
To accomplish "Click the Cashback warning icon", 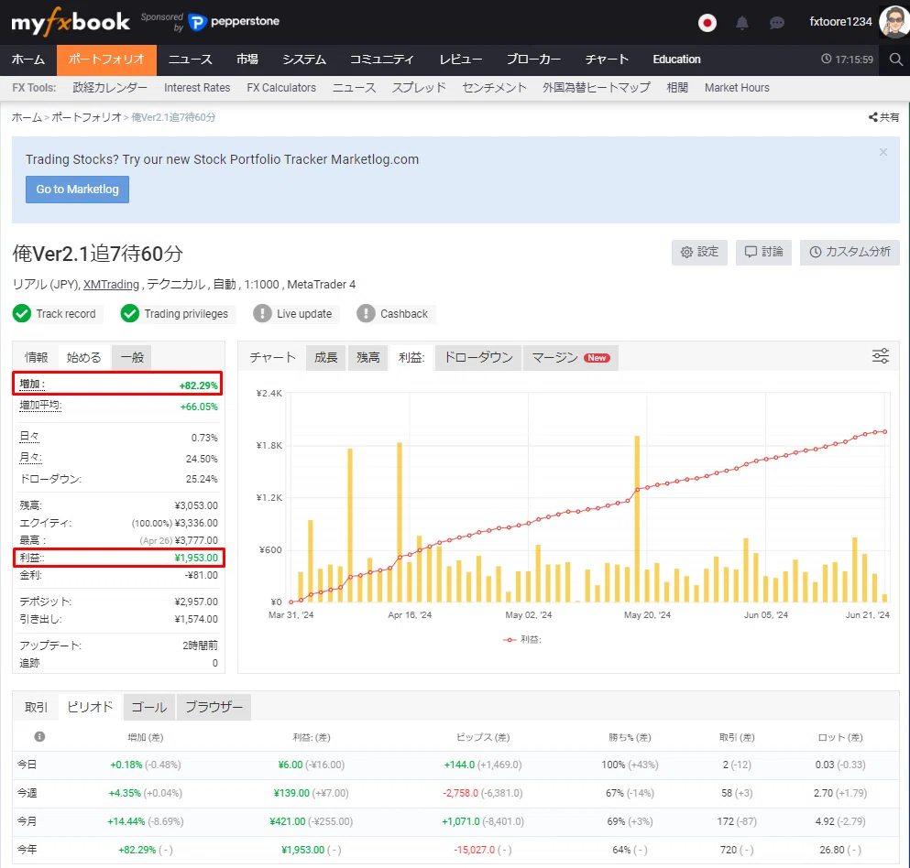I will (366, 314).
